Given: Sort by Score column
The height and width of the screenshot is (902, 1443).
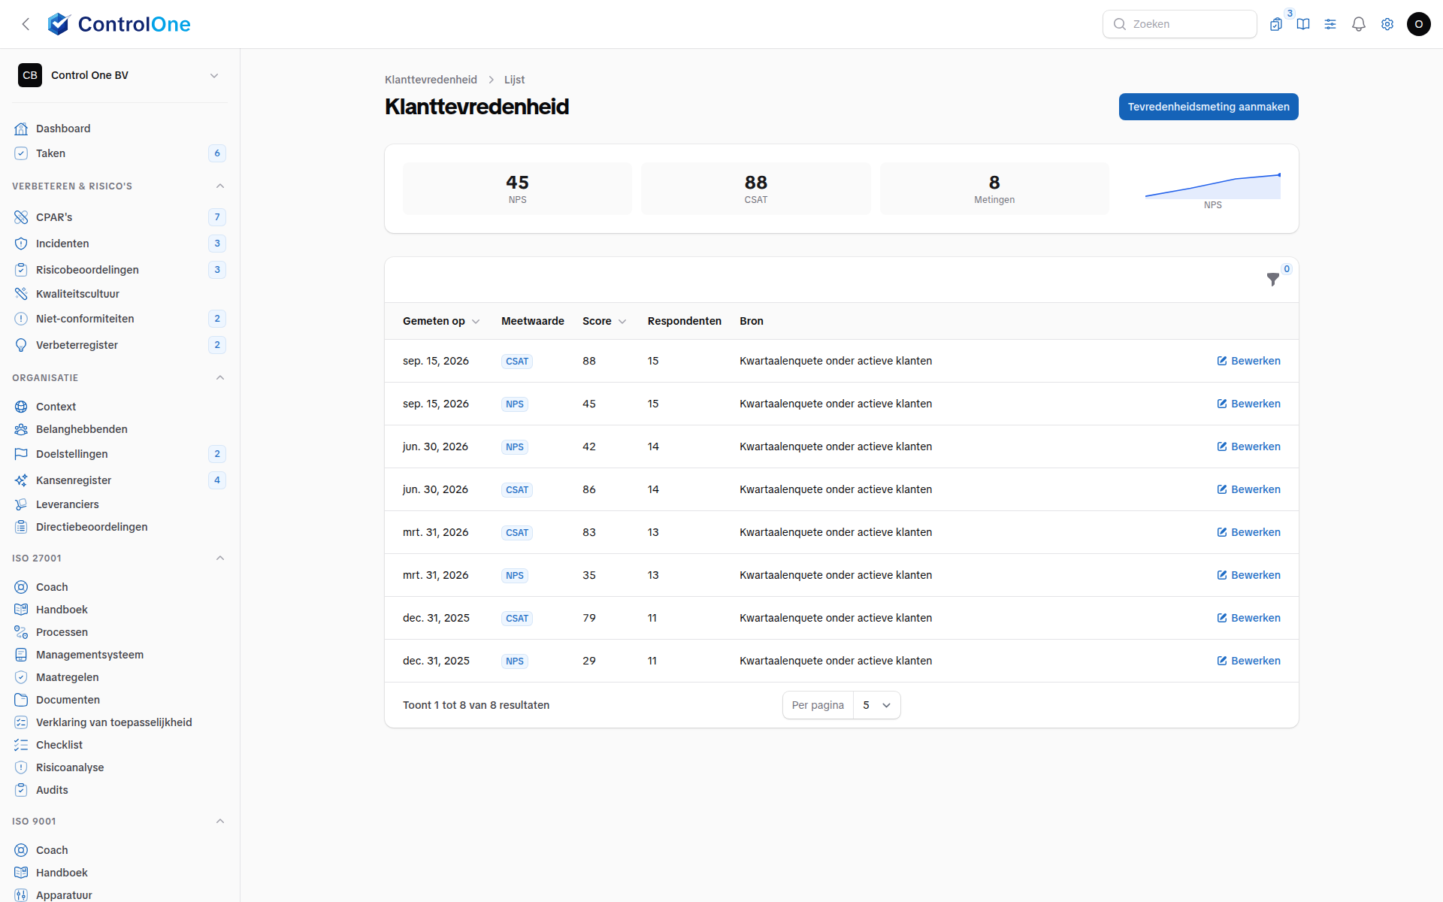Looking at the screenshot, I should (x=604, y=321).
